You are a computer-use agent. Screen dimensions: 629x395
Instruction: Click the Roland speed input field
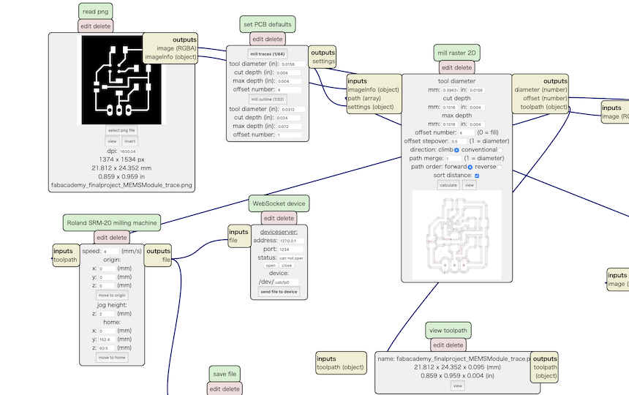click(x=111, y=252)
